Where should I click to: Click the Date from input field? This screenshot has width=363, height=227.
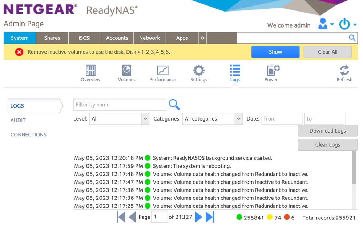[282, 119]
